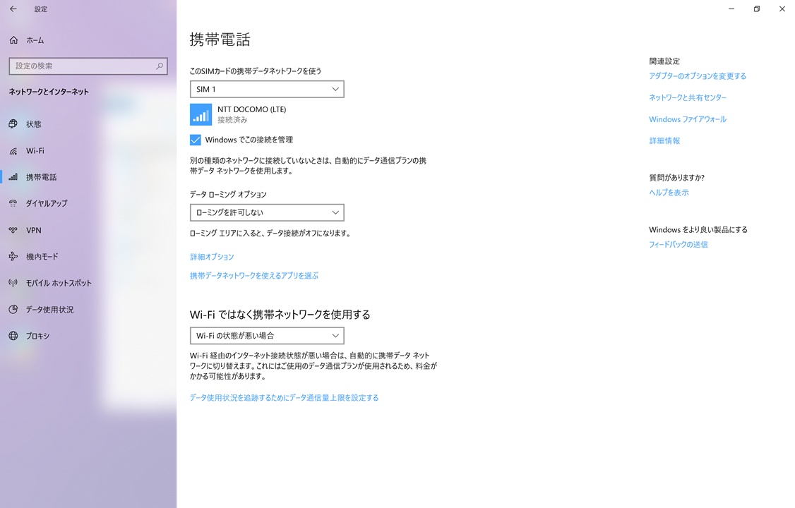The image size is (795, 508).
Task: Click the データ使用状況 pie chart icon
Action: 13,310
